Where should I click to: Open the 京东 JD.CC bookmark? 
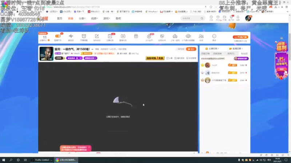(x=94, y=12)
